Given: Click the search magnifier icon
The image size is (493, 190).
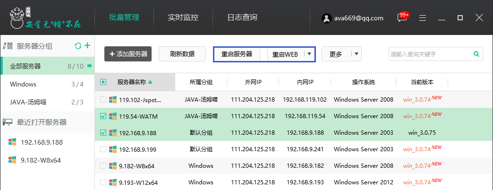Looking at the screenshot, I should click(476, 54).
